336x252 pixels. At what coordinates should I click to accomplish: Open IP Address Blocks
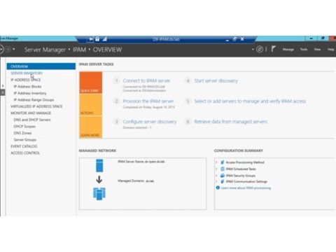(x=27, y=87)
